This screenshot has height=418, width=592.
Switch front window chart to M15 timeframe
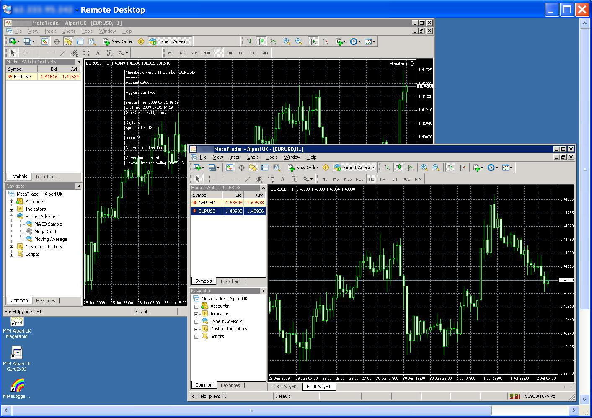(x=348, y=179)
